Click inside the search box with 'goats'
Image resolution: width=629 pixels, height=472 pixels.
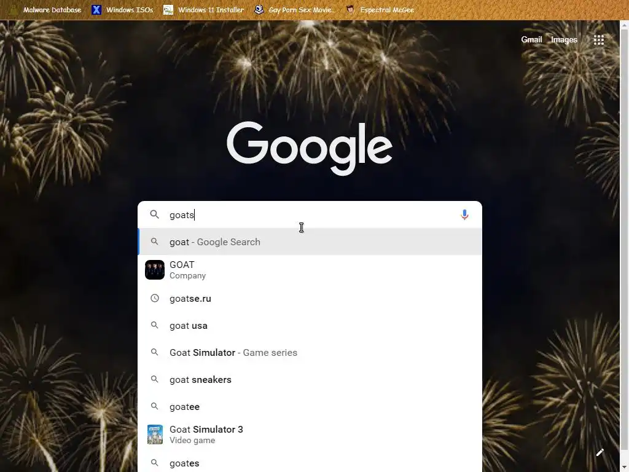point(310,214)
